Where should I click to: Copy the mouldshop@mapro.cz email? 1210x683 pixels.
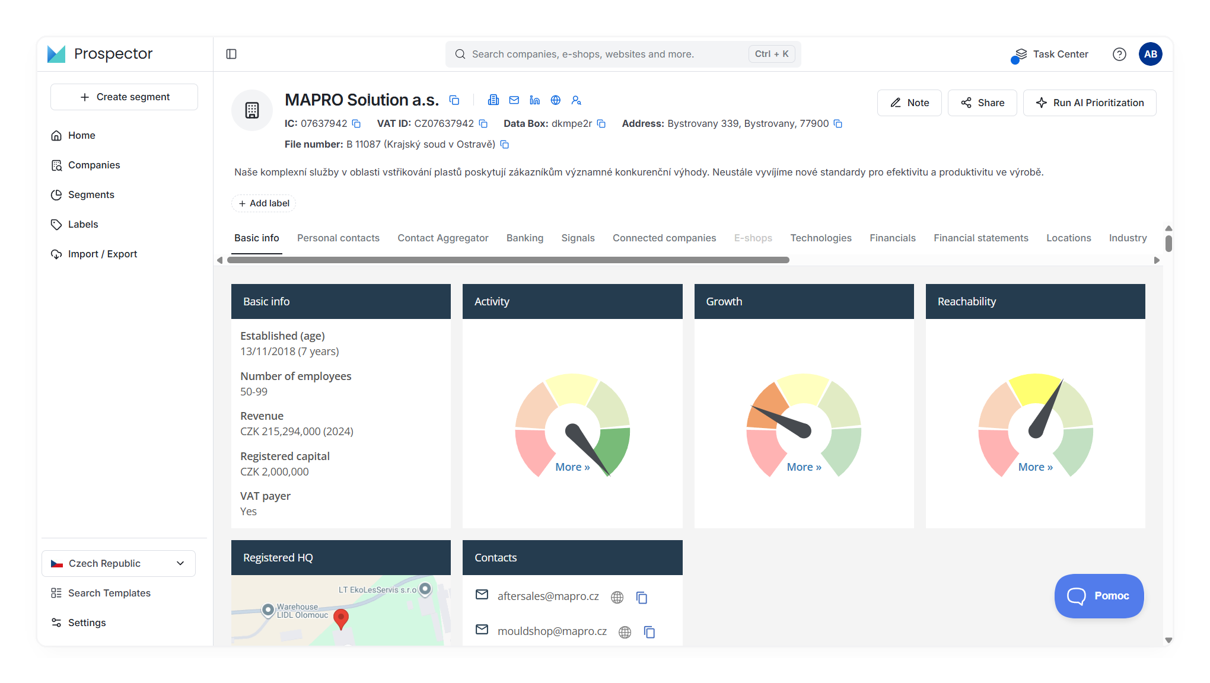point(649,633)
